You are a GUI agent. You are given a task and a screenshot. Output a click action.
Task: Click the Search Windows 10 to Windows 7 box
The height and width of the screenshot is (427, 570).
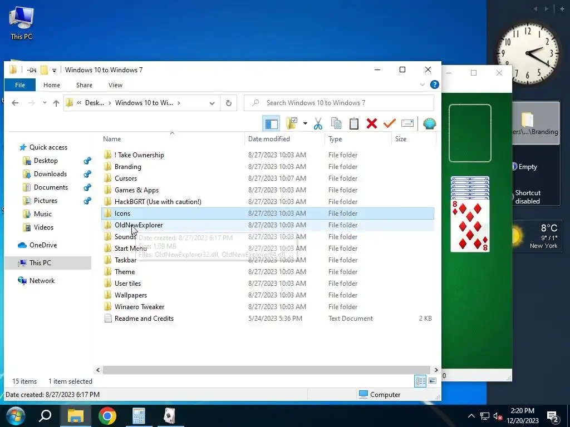tap(339, 103)
